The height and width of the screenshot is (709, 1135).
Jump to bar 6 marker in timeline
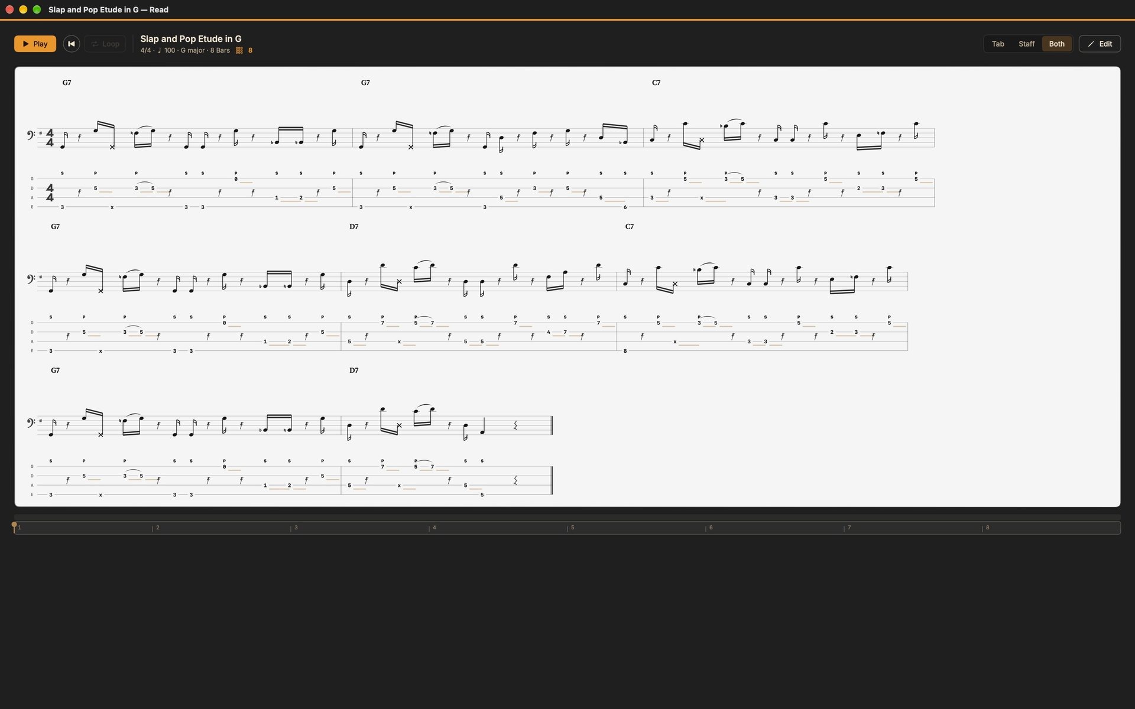click(710, 528)
